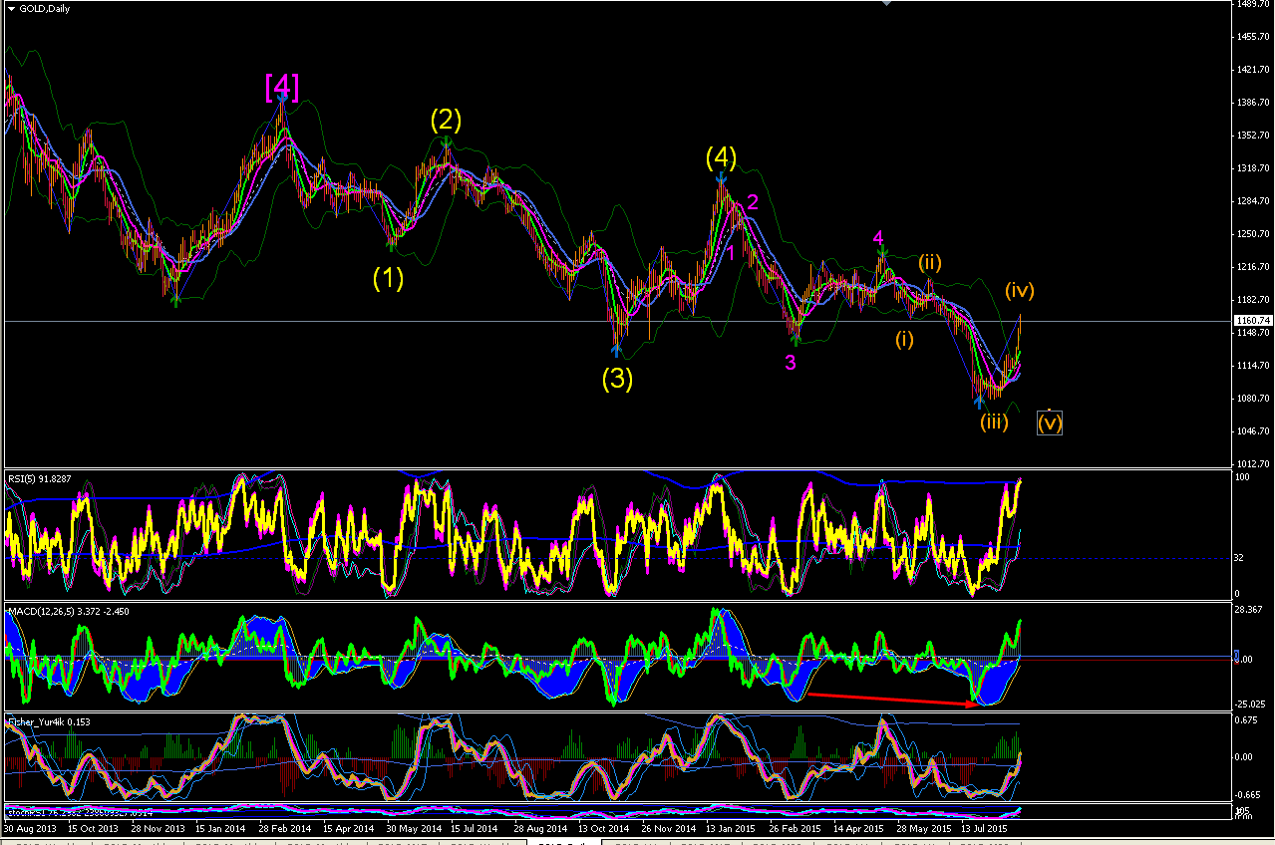Select the blue arrow under the [4] label

(283, 98)
